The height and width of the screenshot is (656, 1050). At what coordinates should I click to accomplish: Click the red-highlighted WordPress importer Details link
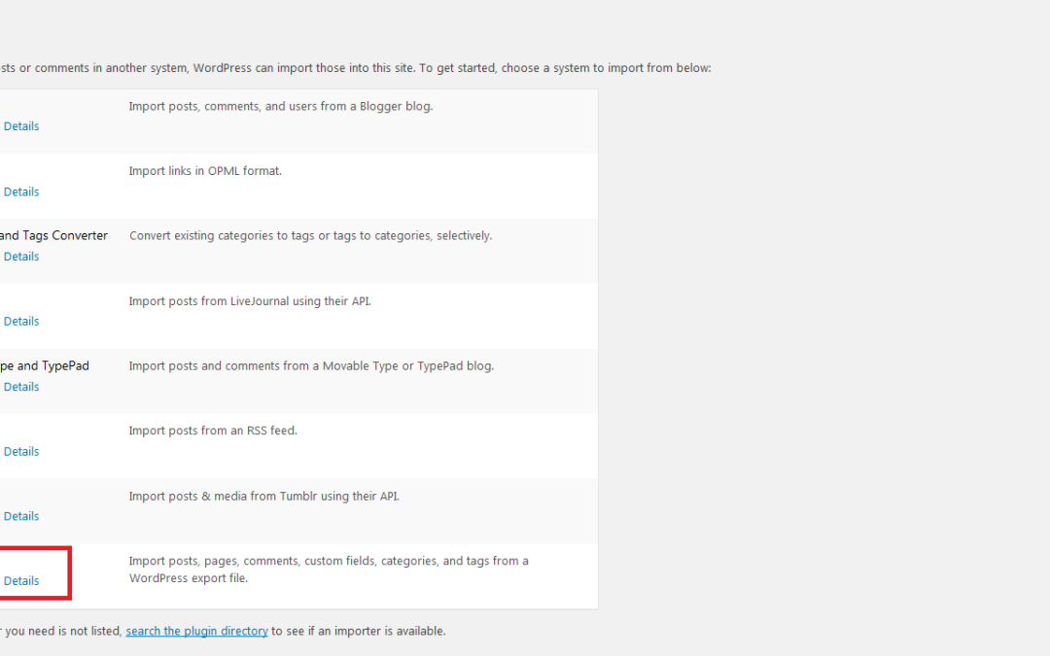pyautogui.click(x=21, y=582)
